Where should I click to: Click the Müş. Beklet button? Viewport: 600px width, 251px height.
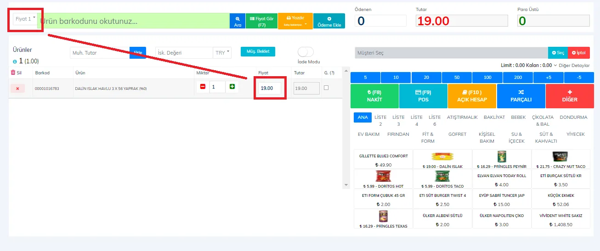point(258,51)
